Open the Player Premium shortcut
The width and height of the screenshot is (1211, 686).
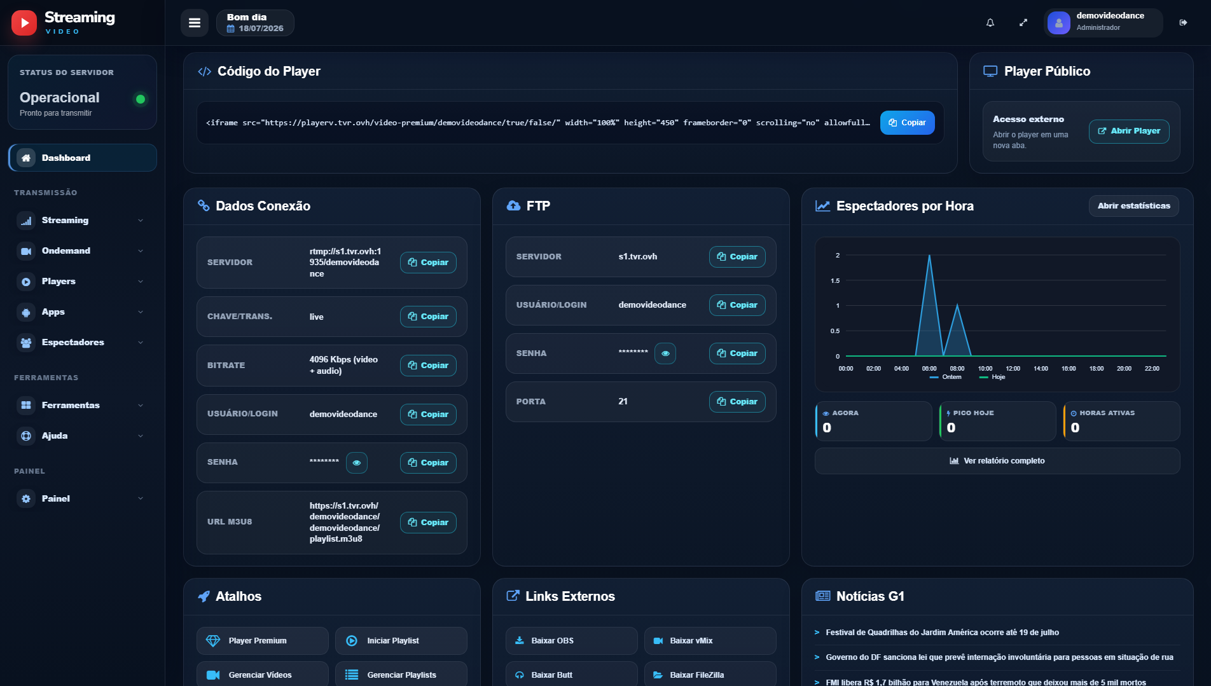tap(263, 641)
